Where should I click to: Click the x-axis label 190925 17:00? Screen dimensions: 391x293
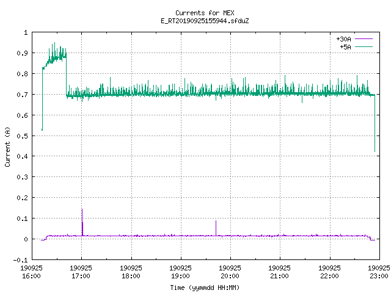point(81,272)
